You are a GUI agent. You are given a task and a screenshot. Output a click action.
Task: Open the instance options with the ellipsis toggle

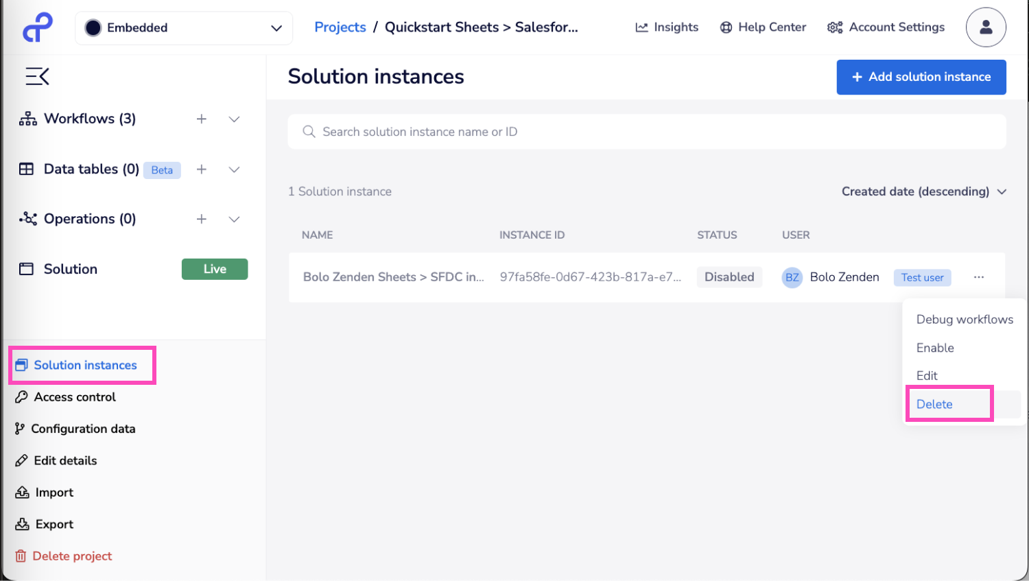[x=979, y=276]
